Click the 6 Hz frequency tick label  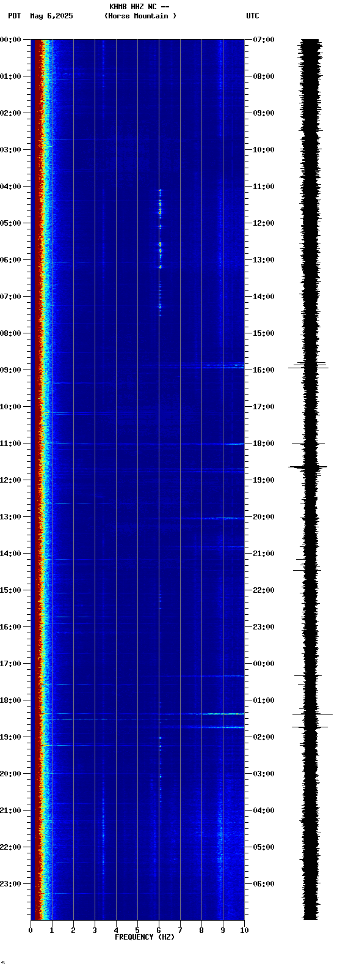[x=159, y=930]
